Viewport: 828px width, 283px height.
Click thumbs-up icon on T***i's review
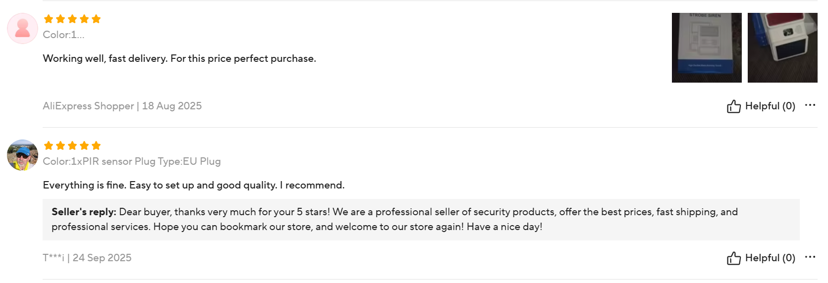pos(733,258)
